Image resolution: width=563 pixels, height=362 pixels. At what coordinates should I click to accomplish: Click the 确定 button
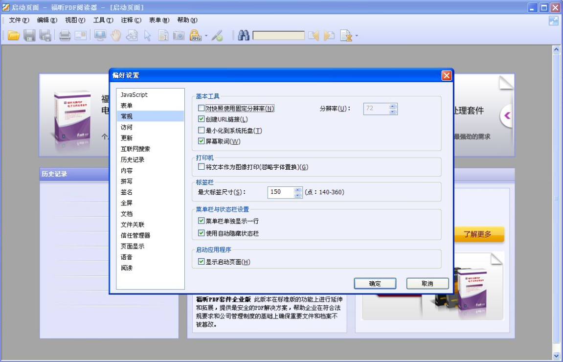[x=375, y=283]
